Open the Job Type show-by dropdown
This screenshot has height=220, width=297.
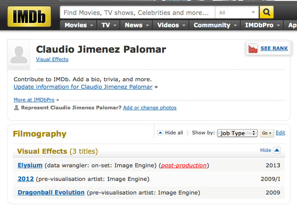[237, 133]
